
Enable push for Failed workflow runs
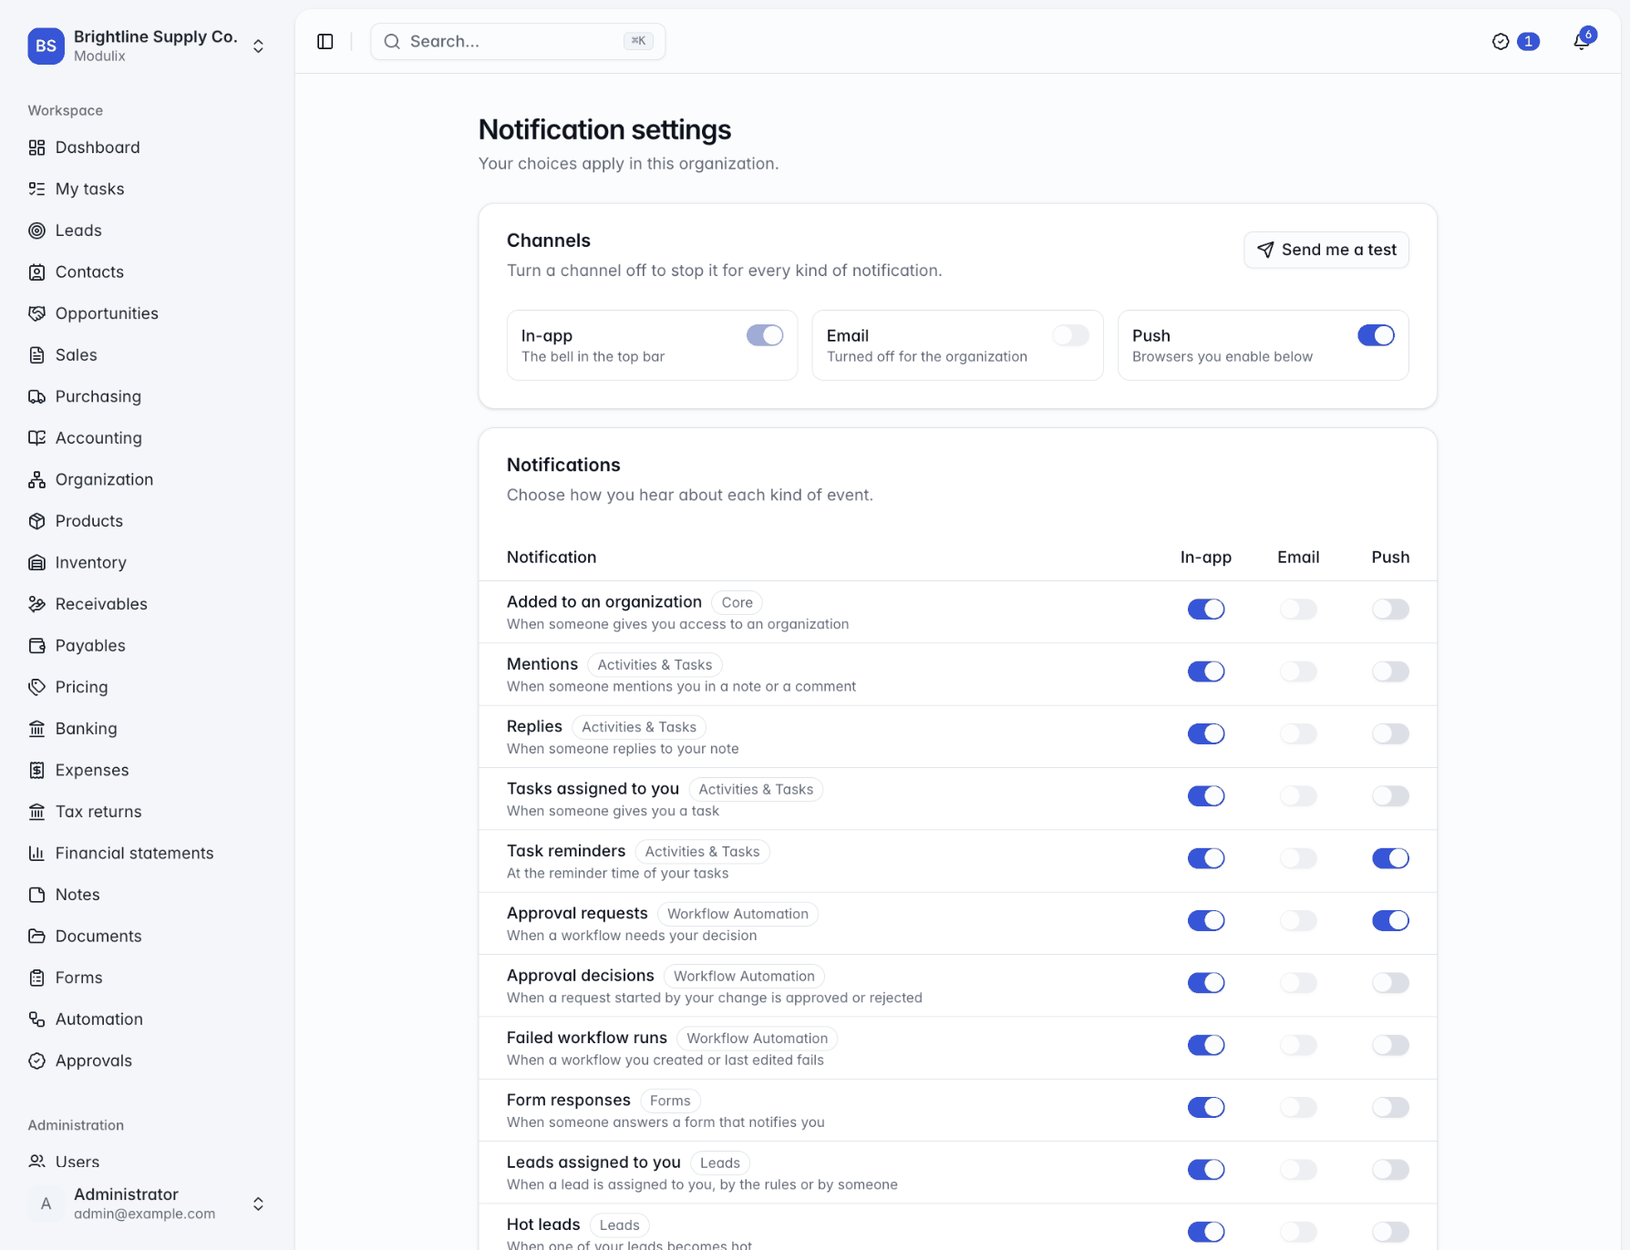click(x=1390, y=1045)
